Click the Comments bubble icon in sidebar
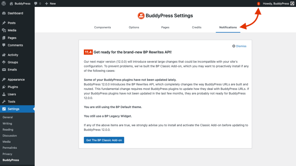 click(4, 45)
